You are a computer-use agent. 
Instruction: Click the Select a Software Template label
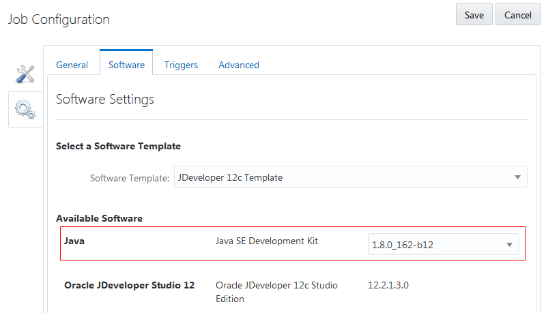point(118,146)
